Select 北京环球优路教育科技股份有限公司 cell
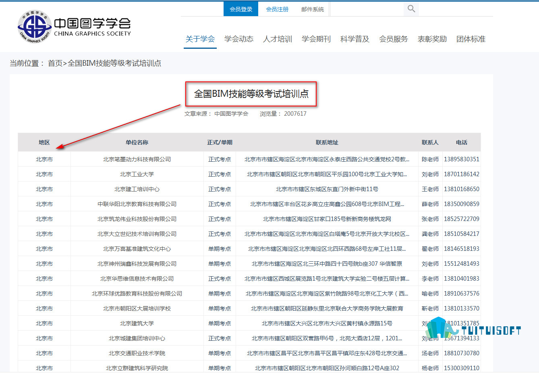 (137, 294)
